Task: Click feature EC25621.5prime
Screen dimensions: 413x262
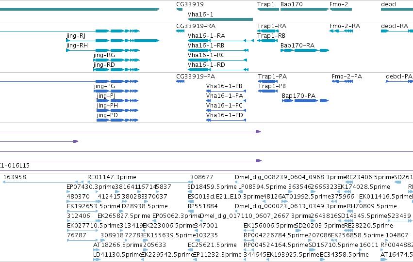Action: tap(212, 245)
